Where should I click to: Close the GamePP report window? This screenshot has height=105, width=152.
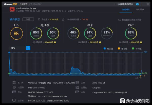point(148,4)
